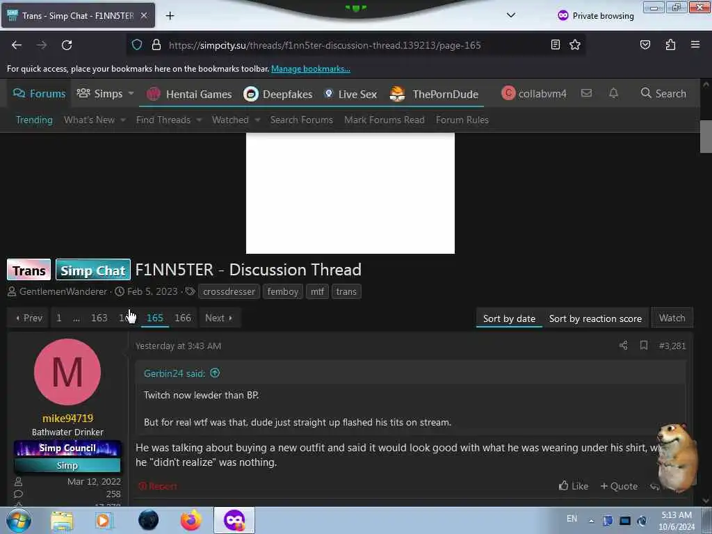The width and height of the screenshot is (712, 534).
Task: Bookmark post #3,281 with bookmark icon
Action: coord(643,346)
